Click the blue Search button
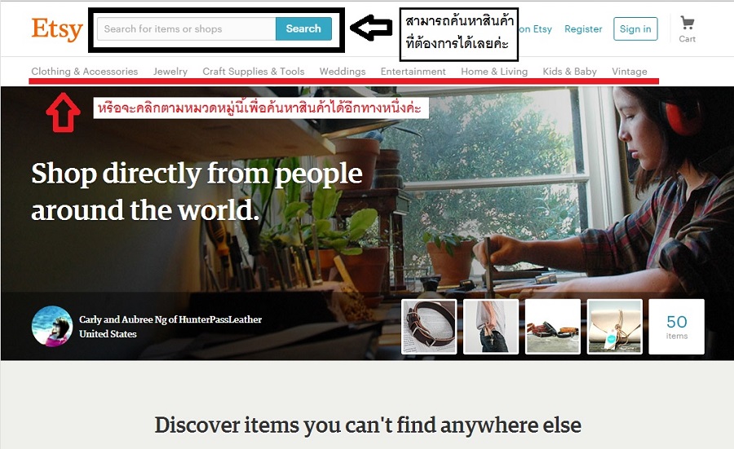 (303, 29)
